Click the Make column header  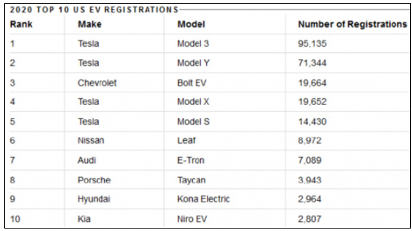point(90,25)
